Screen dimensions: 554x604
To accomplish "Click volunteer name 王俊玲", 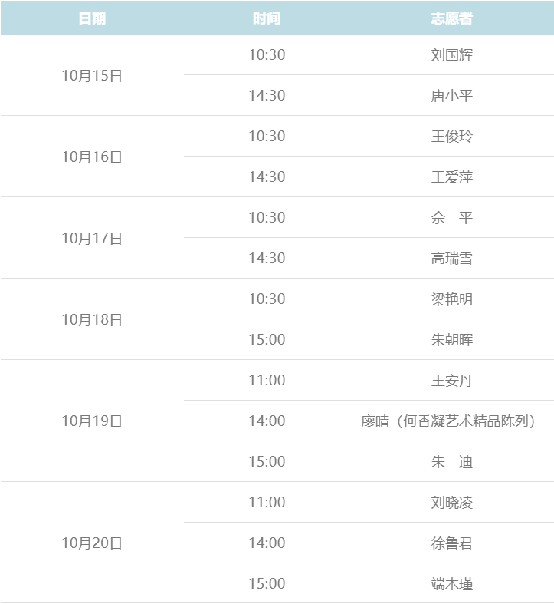I will point(451,137).
